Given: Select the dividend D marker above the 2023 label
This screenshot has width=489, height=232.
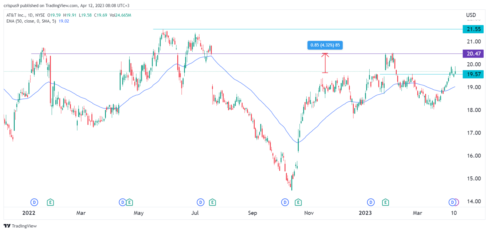Looking at the screenshot, I should pos(371,202).
